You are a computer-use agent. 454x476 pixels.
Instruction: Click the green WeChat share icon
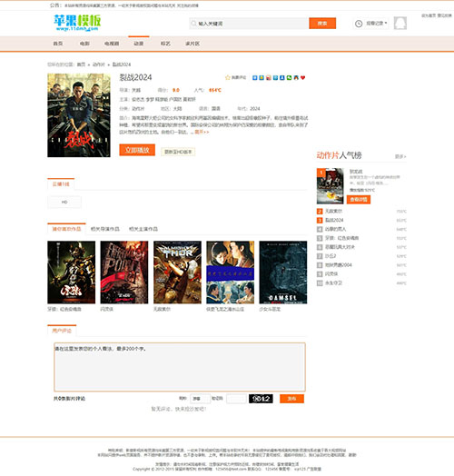pyautogui.click(x=289, y=78)
